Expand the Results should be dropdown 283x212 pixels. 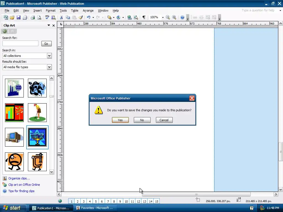coord(49,67)
